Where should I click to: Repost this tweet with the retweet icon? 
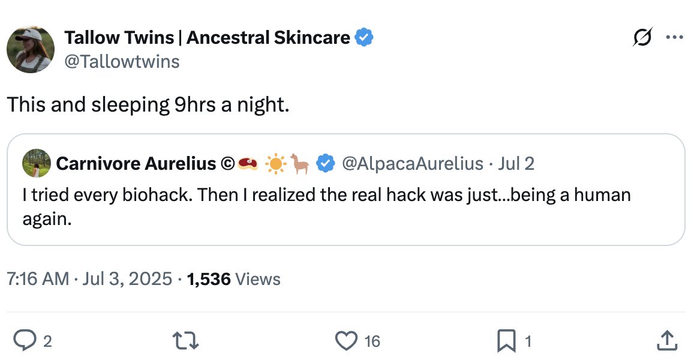point(185,341)
